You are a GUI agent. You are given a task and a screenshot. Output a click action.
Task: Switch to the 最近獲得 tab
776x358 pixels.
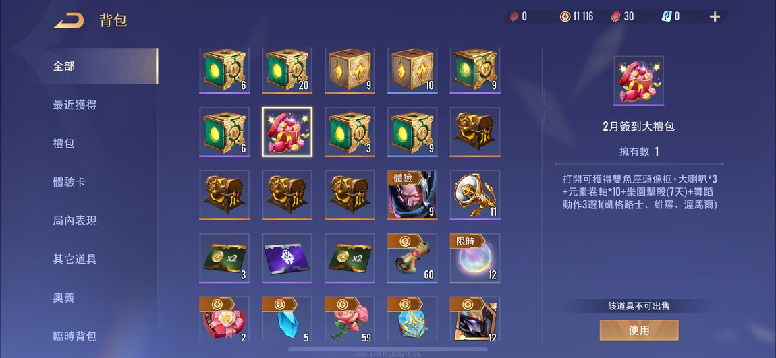point(75,105)
